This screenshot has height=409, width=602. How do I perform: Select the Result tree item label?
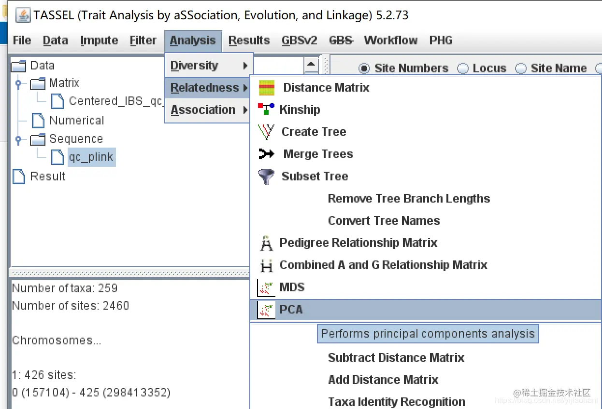(x=47, y=177)
